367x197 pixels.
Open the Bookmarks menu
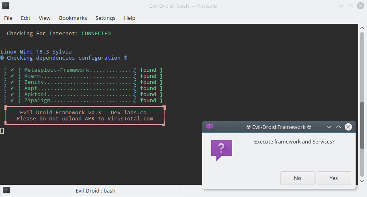click(73, 18)
